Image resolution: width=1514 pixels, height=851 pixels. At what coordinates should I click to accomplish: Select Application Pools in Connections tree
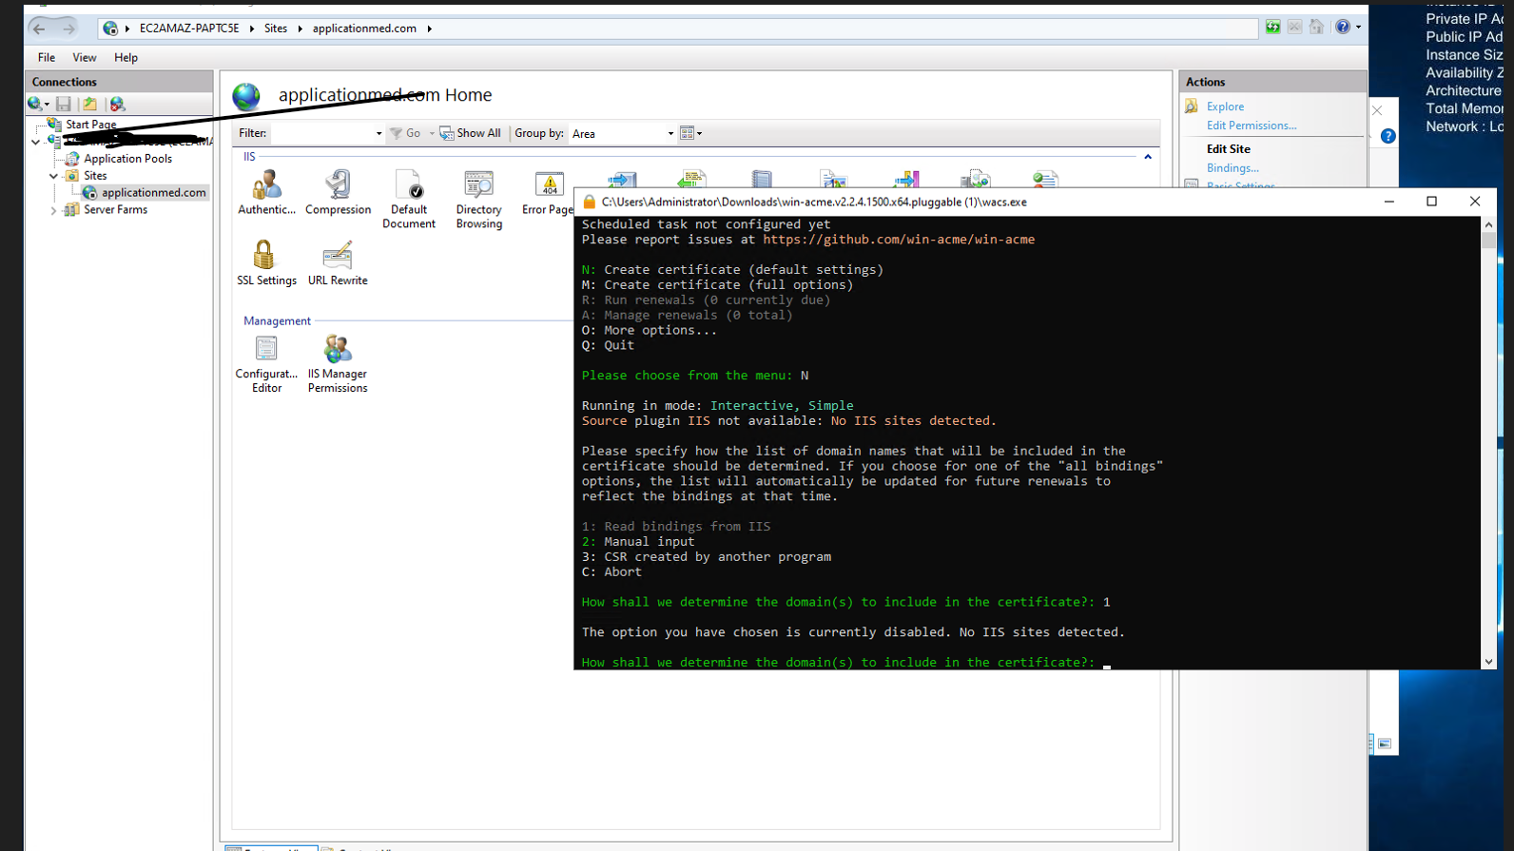pyautogui.click(x=127, y=159)
